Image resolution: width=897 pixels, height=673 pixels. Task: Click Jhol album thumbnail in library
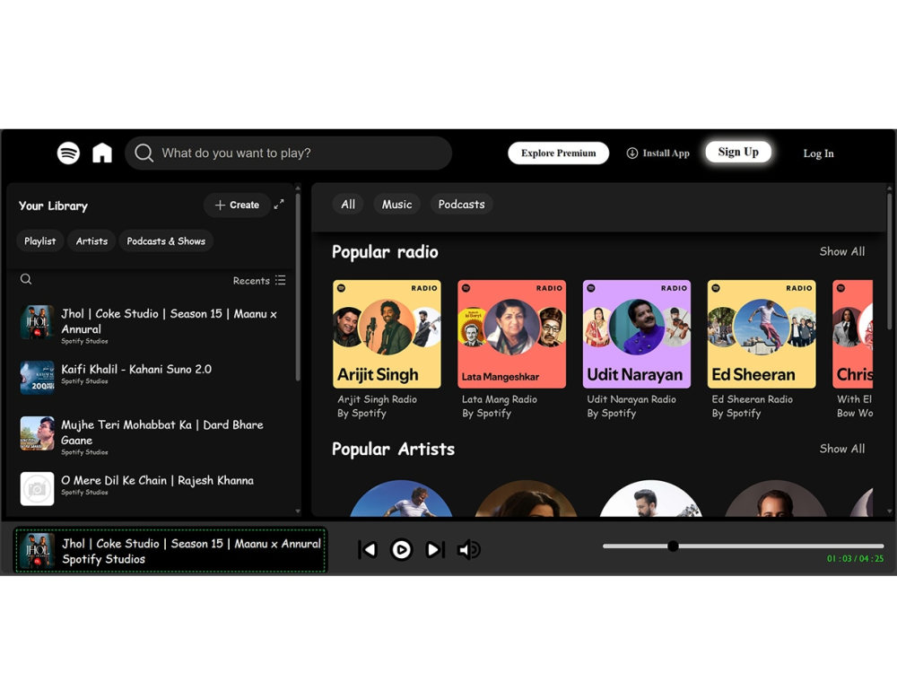37,322
